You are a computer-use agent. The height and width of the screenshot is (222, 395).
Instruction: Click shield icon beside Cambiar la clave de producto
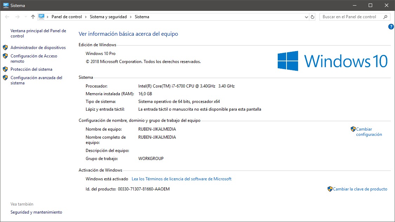[330, 189]
